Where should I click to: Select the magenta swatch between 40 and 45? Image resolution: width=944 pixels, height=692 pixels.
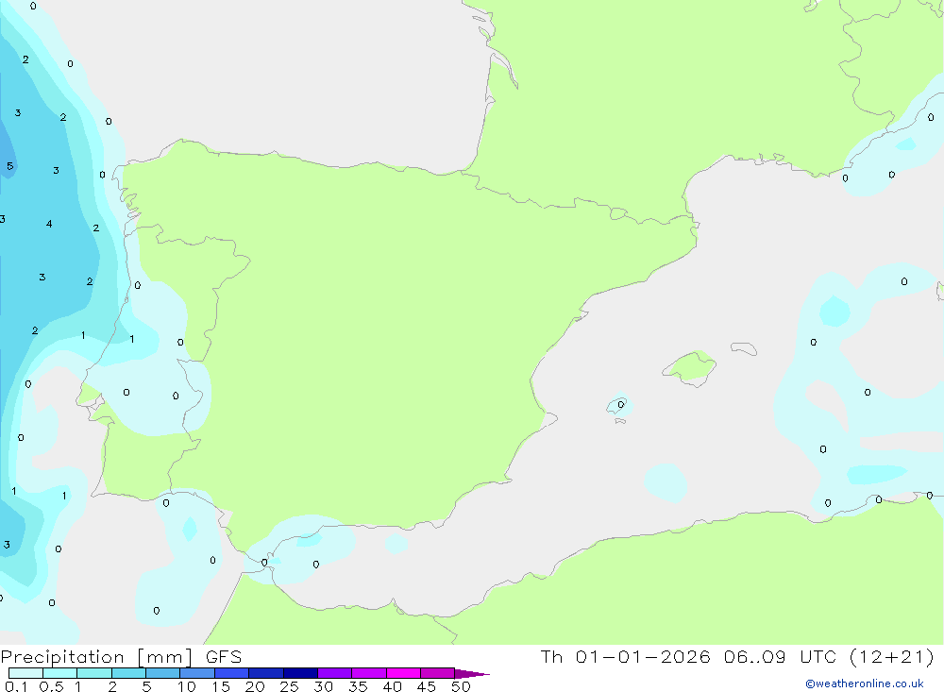(x=403, y=673)
